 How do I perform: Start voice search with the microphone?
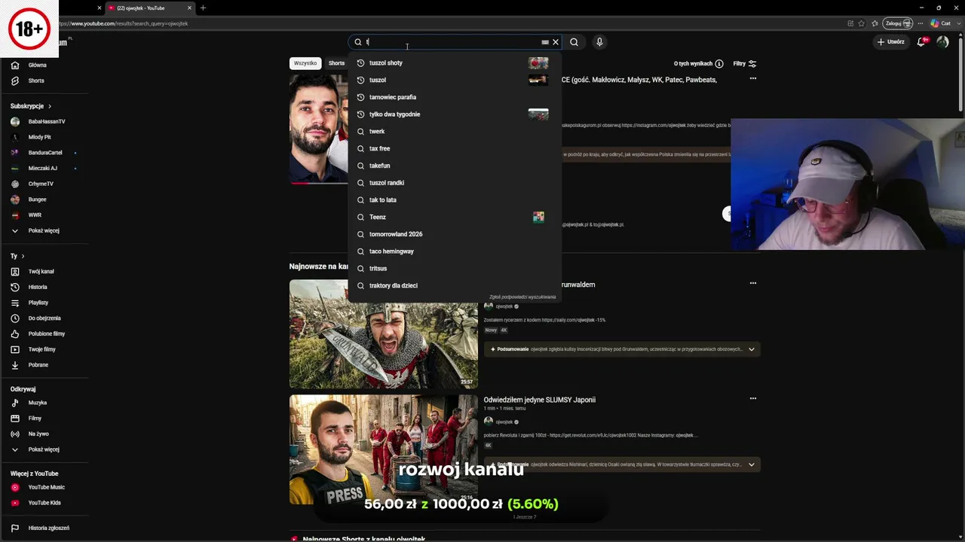point(599,42)
